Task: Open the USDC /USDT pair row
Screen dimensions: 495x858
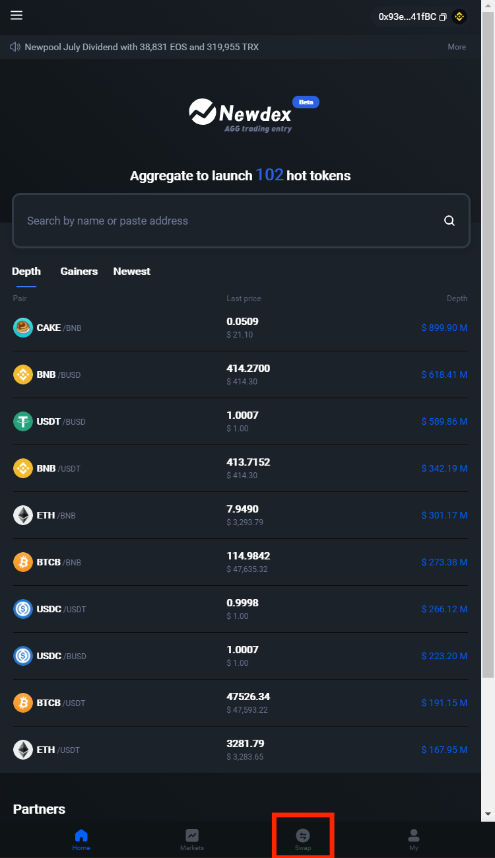Action: coord(241,609)
